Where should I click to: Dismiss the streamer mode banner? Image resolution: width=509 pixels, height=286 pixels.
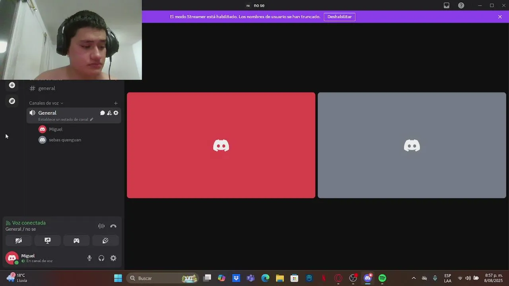[x=500, y=17]
